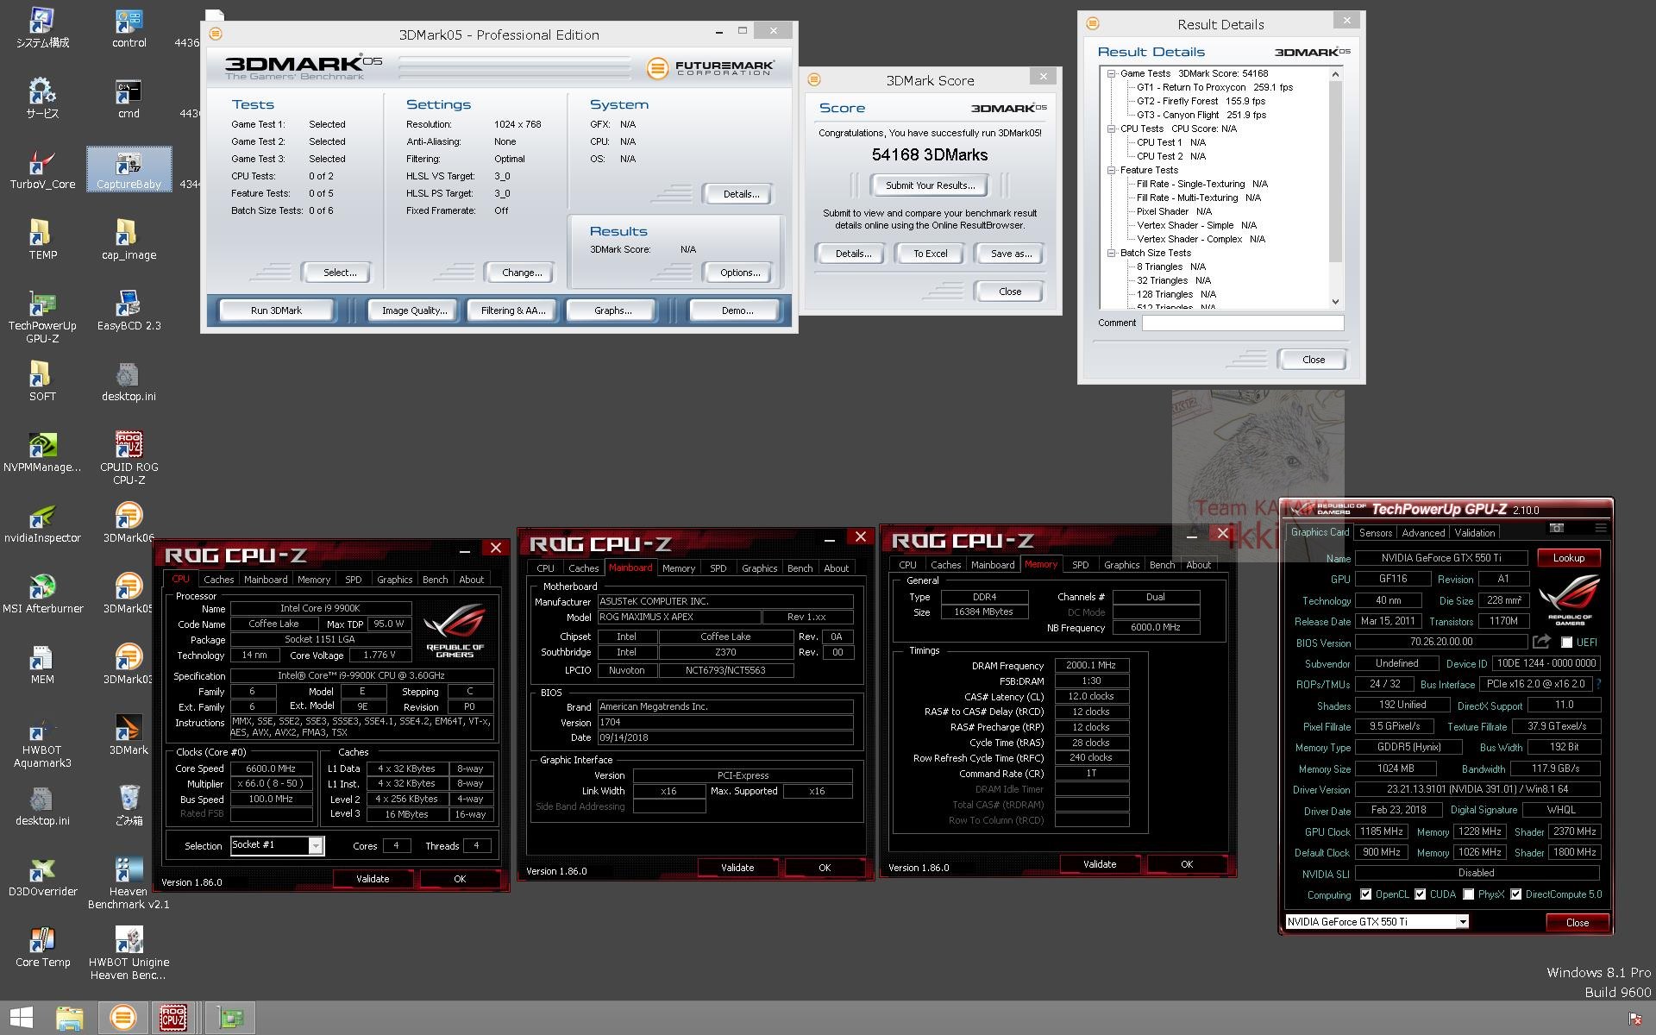Click Save as button in 3DMark Score
1656x1035 pixels.
pyautogui.click(x=1010, y=254)
